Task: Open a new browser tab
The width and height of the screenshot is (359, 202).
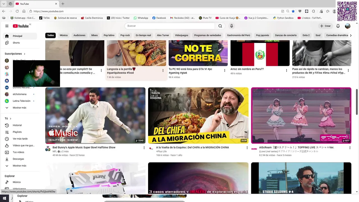Action: (63, 4)
